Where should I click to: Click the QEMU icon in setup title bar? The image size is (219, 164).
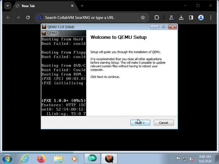44,27
